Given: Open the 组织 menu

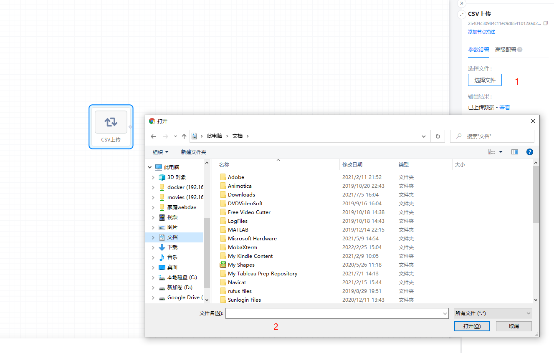Looking at the screenshot, I should click(161, 152).
